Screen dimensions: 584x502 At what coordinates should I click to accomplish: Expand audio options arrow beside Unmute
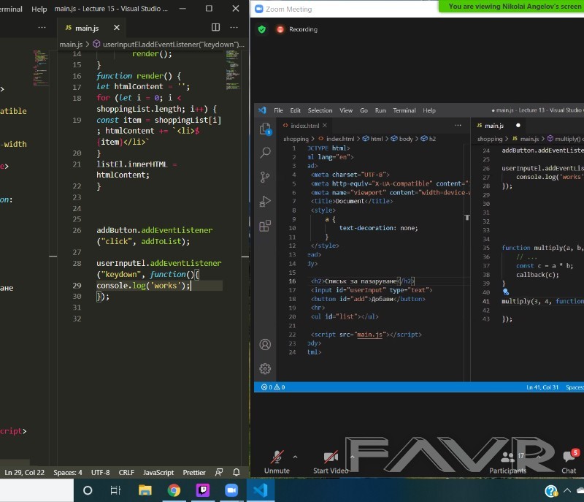(x=295, y=456)
